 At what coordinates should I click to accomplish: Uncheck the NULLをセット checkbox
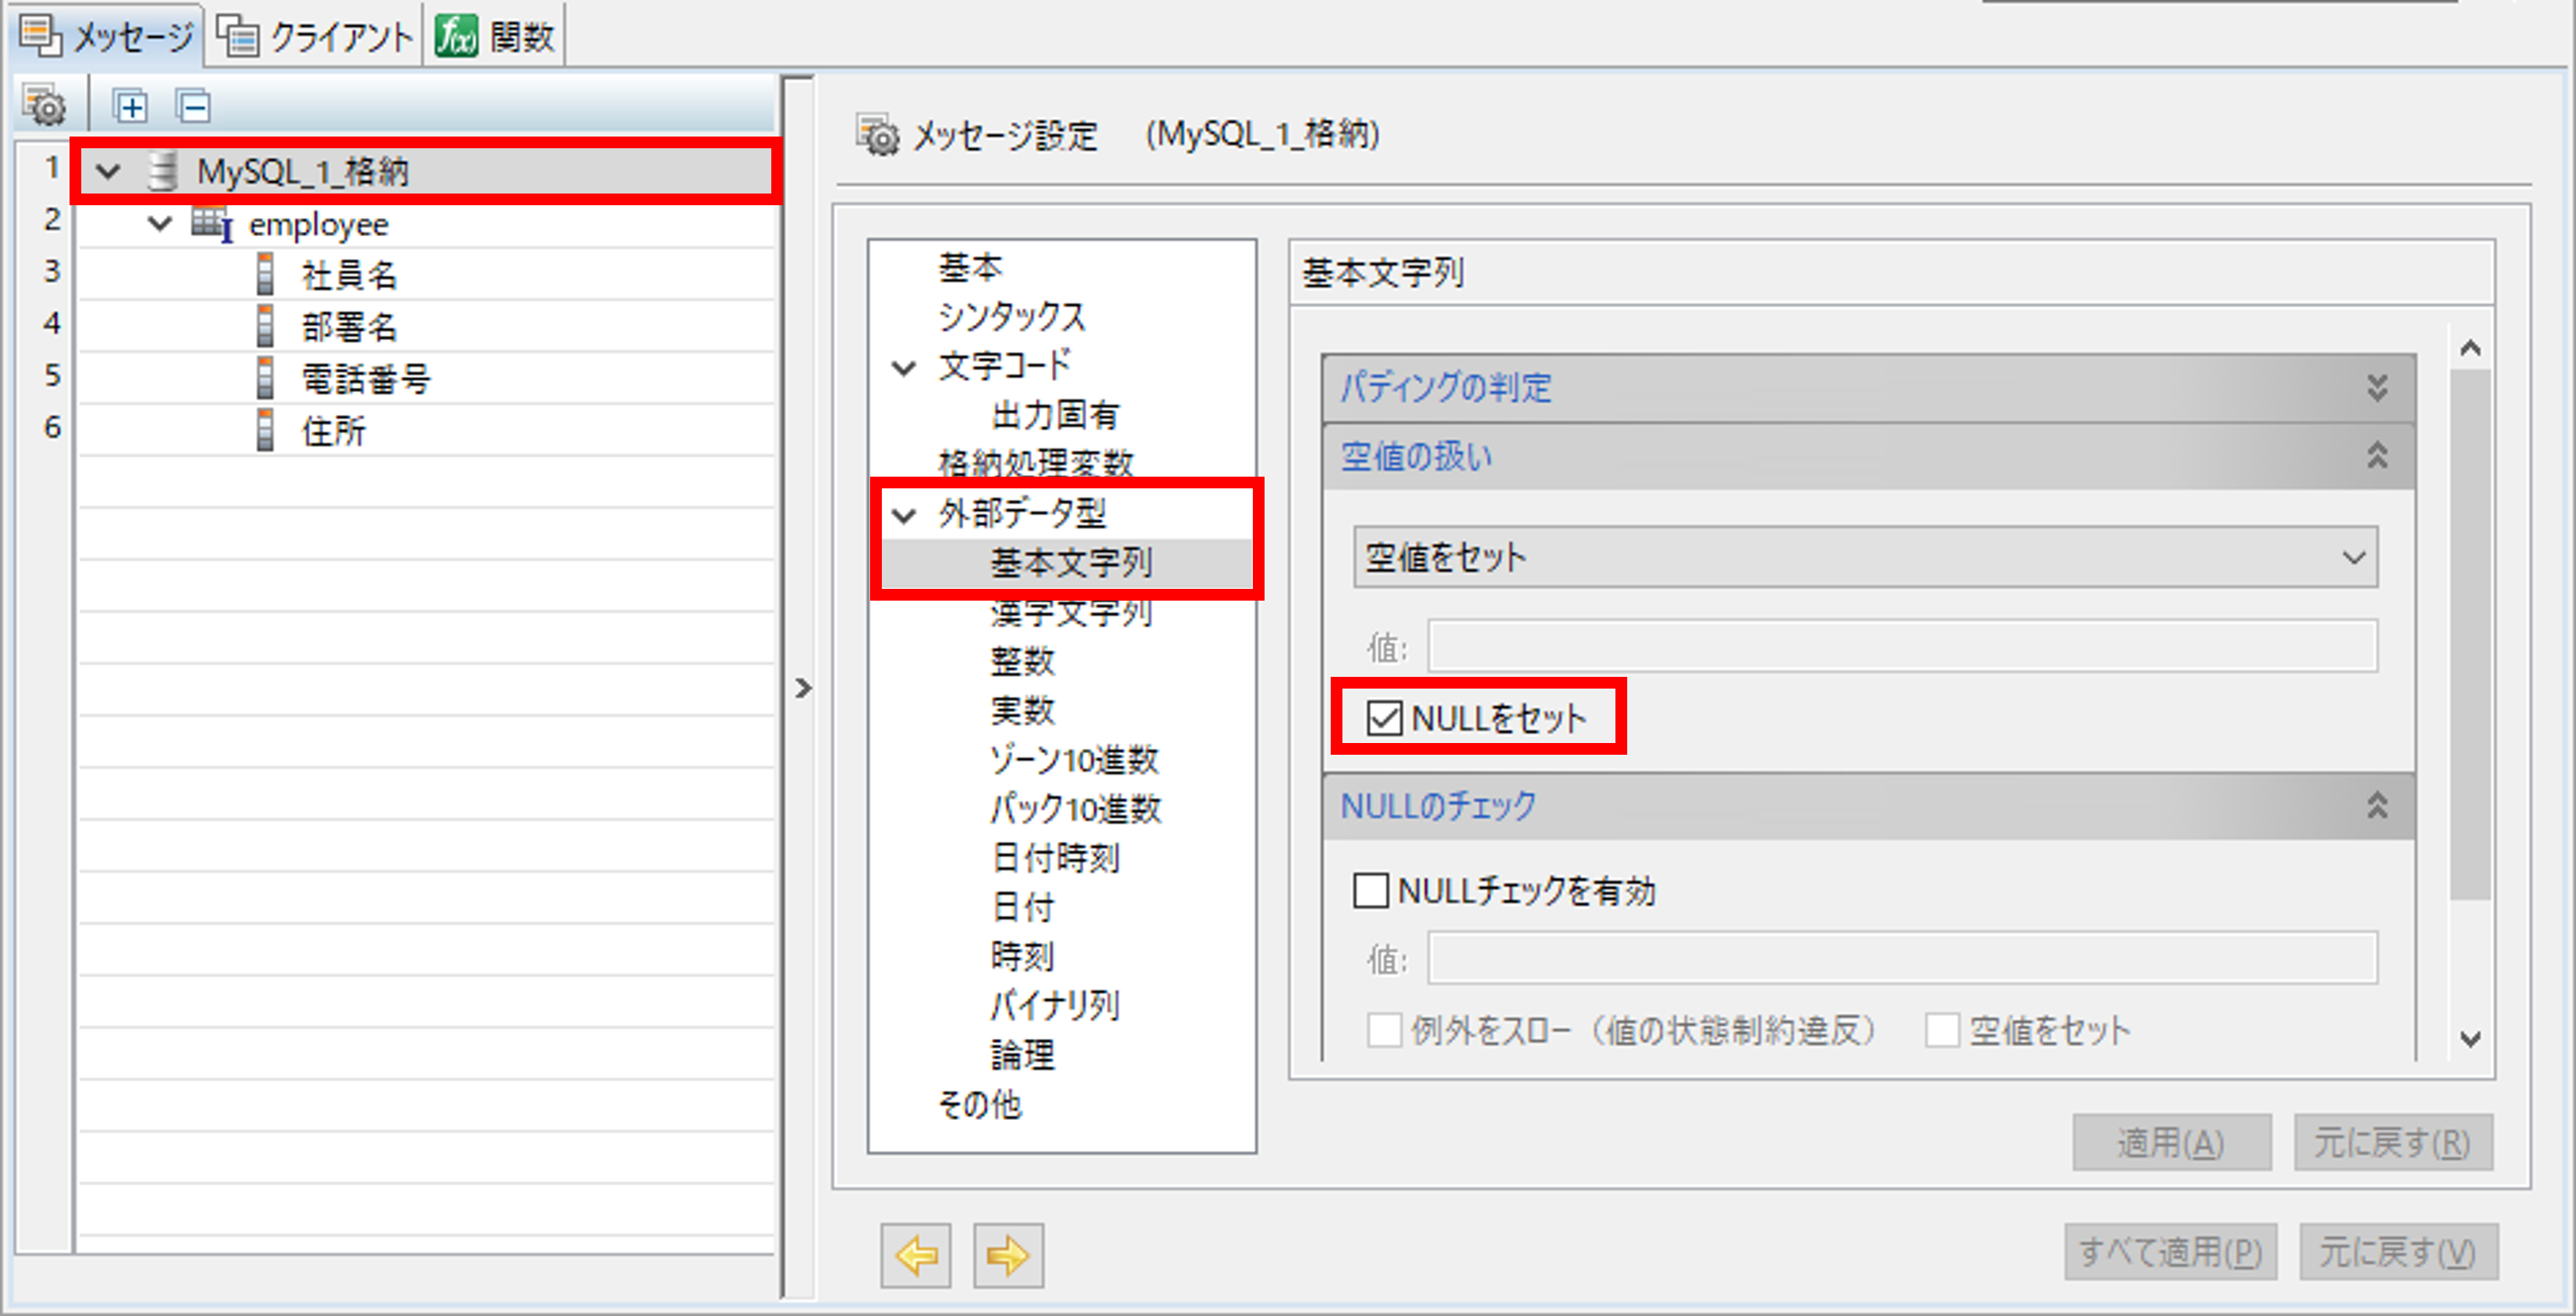pos(1384,717)
